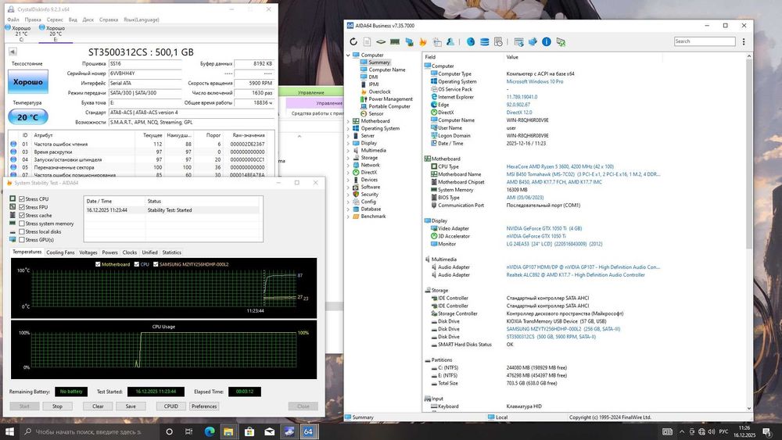Switch to the Statistics tab
Image resolution: width=782 pixels, height=440 pixels.
(x=171, y=252)
